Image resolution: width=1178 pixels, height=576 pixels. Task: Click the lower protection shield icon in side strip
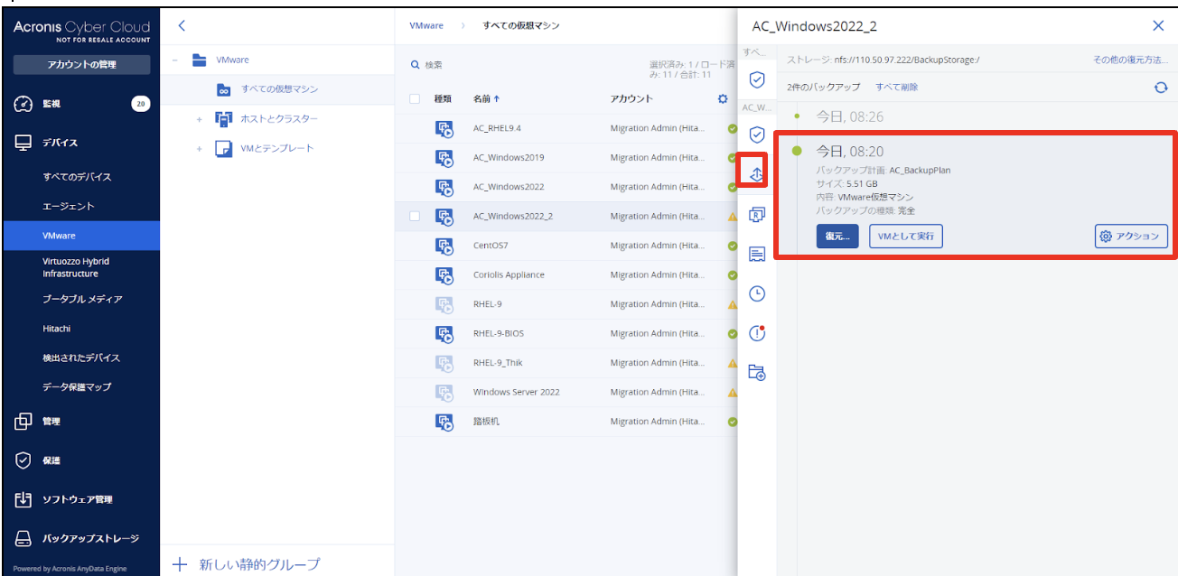[757, 135]
